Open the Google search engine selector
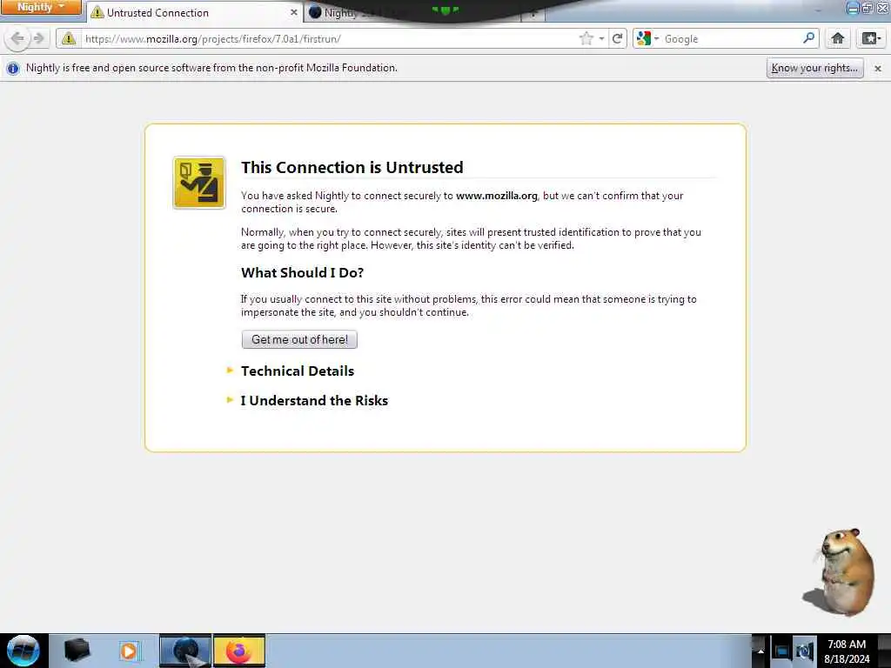Viewport: 891px width, 668px height. tap(647, 38)
